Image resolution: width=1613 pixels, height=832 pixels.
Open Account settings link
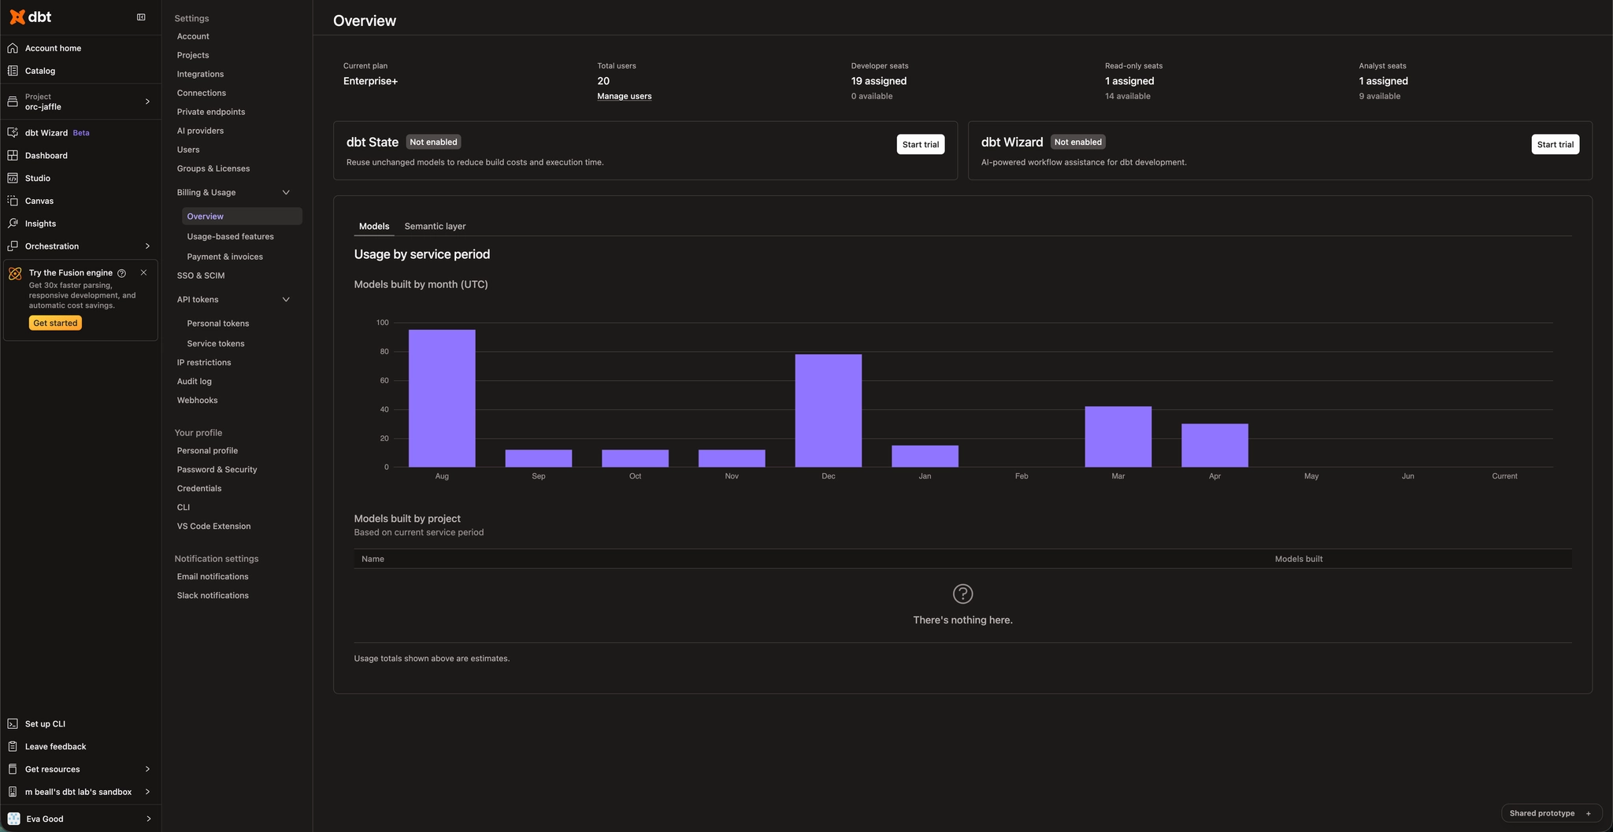point(193,37)
